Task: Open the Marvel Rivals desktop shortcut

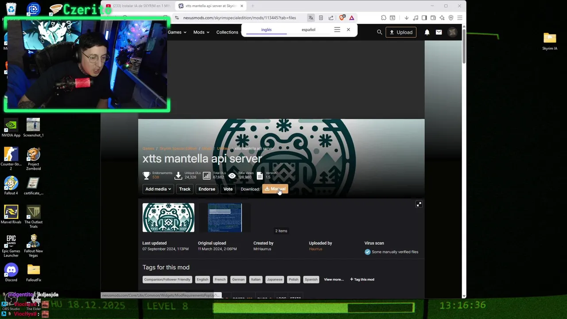Action: pyautogui.click(x=11, y=215)
